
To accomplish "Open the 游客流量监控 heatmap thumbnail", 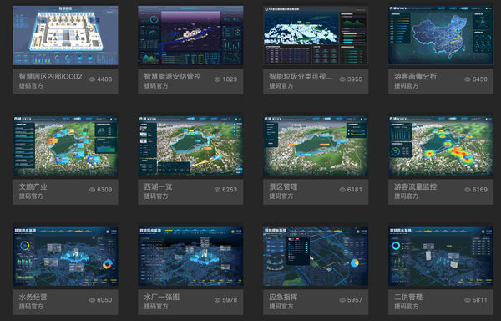I will coord(441,145).
